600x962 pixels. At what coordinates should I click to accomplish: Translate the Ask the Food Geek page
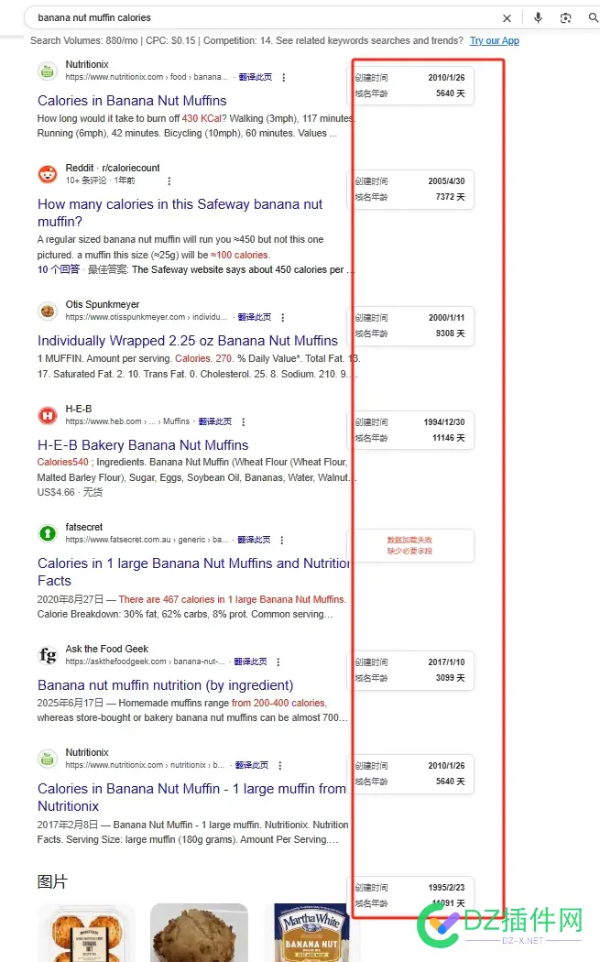pyautogui.click(x=250, y=661)
